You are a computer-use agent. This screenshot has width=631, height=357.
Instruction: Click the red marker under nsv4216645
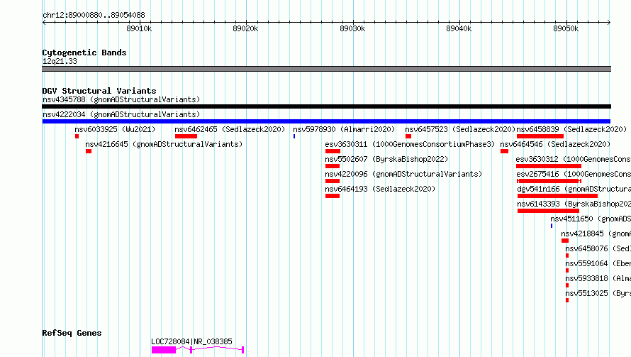pyautogui.click(x=89, y=151)
